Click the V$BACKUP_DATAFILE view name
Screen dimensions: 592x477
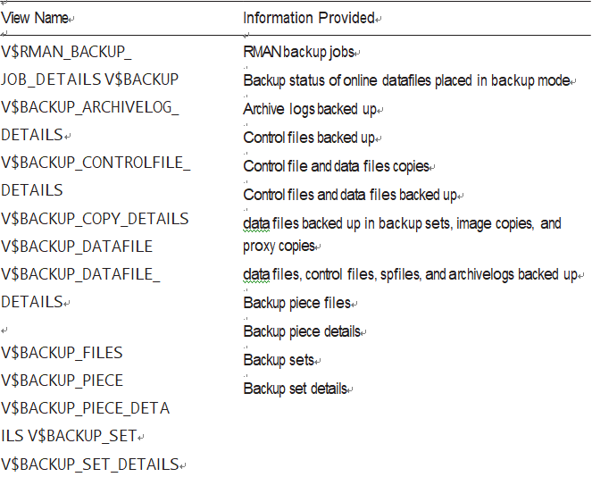(77, 247)
